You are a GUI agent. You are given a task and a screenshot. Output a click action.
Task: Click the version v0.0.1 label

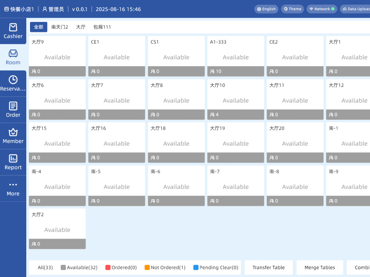(80, 9)
